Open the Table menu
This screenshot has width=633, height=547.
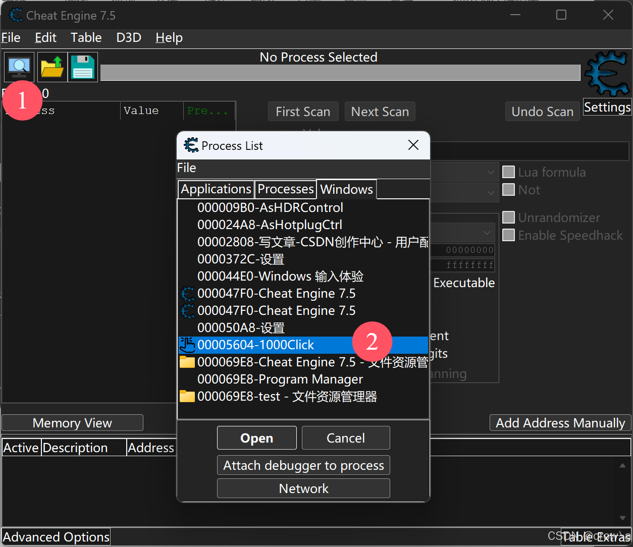click(86, 37)
